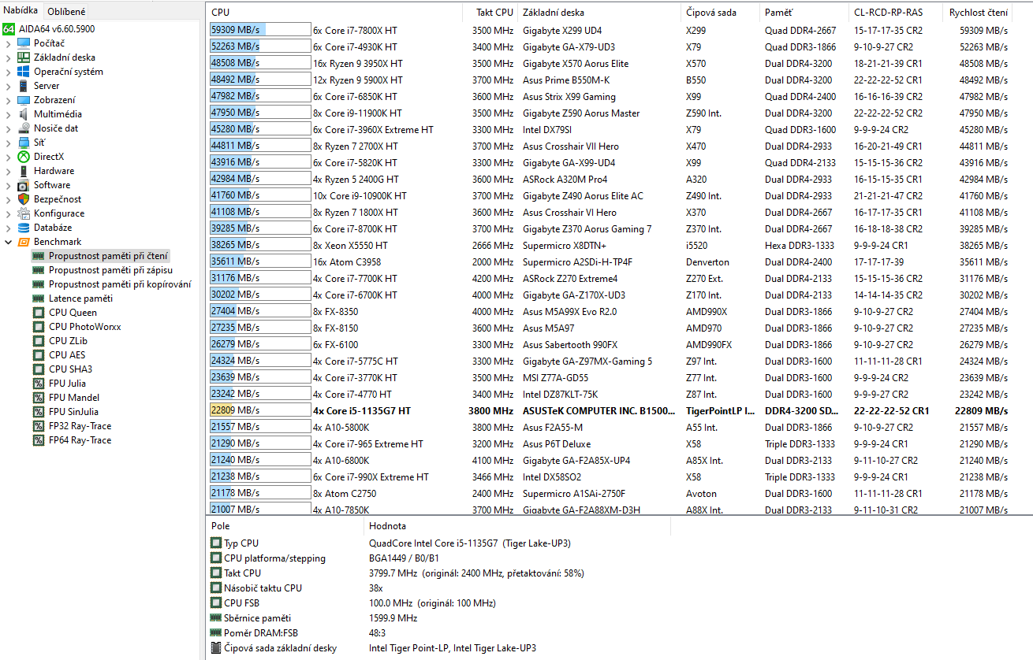Click the FPU Julia percent icon
The width and height of the screenshot is (1033, 660).
[39, 383]
